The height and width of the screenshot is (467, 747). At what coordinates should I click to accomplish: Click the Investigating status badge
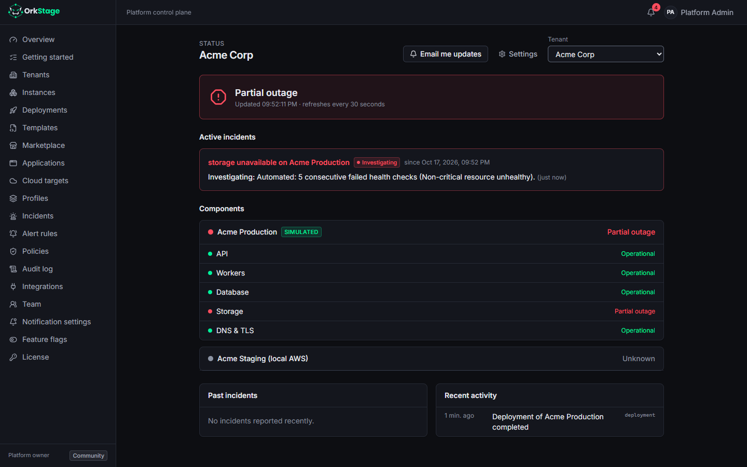coord(377,162)
